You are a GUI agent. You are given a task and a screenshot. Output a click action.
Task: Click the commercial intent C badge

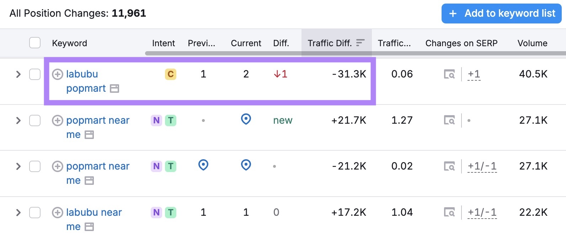(x=171, y=74)
